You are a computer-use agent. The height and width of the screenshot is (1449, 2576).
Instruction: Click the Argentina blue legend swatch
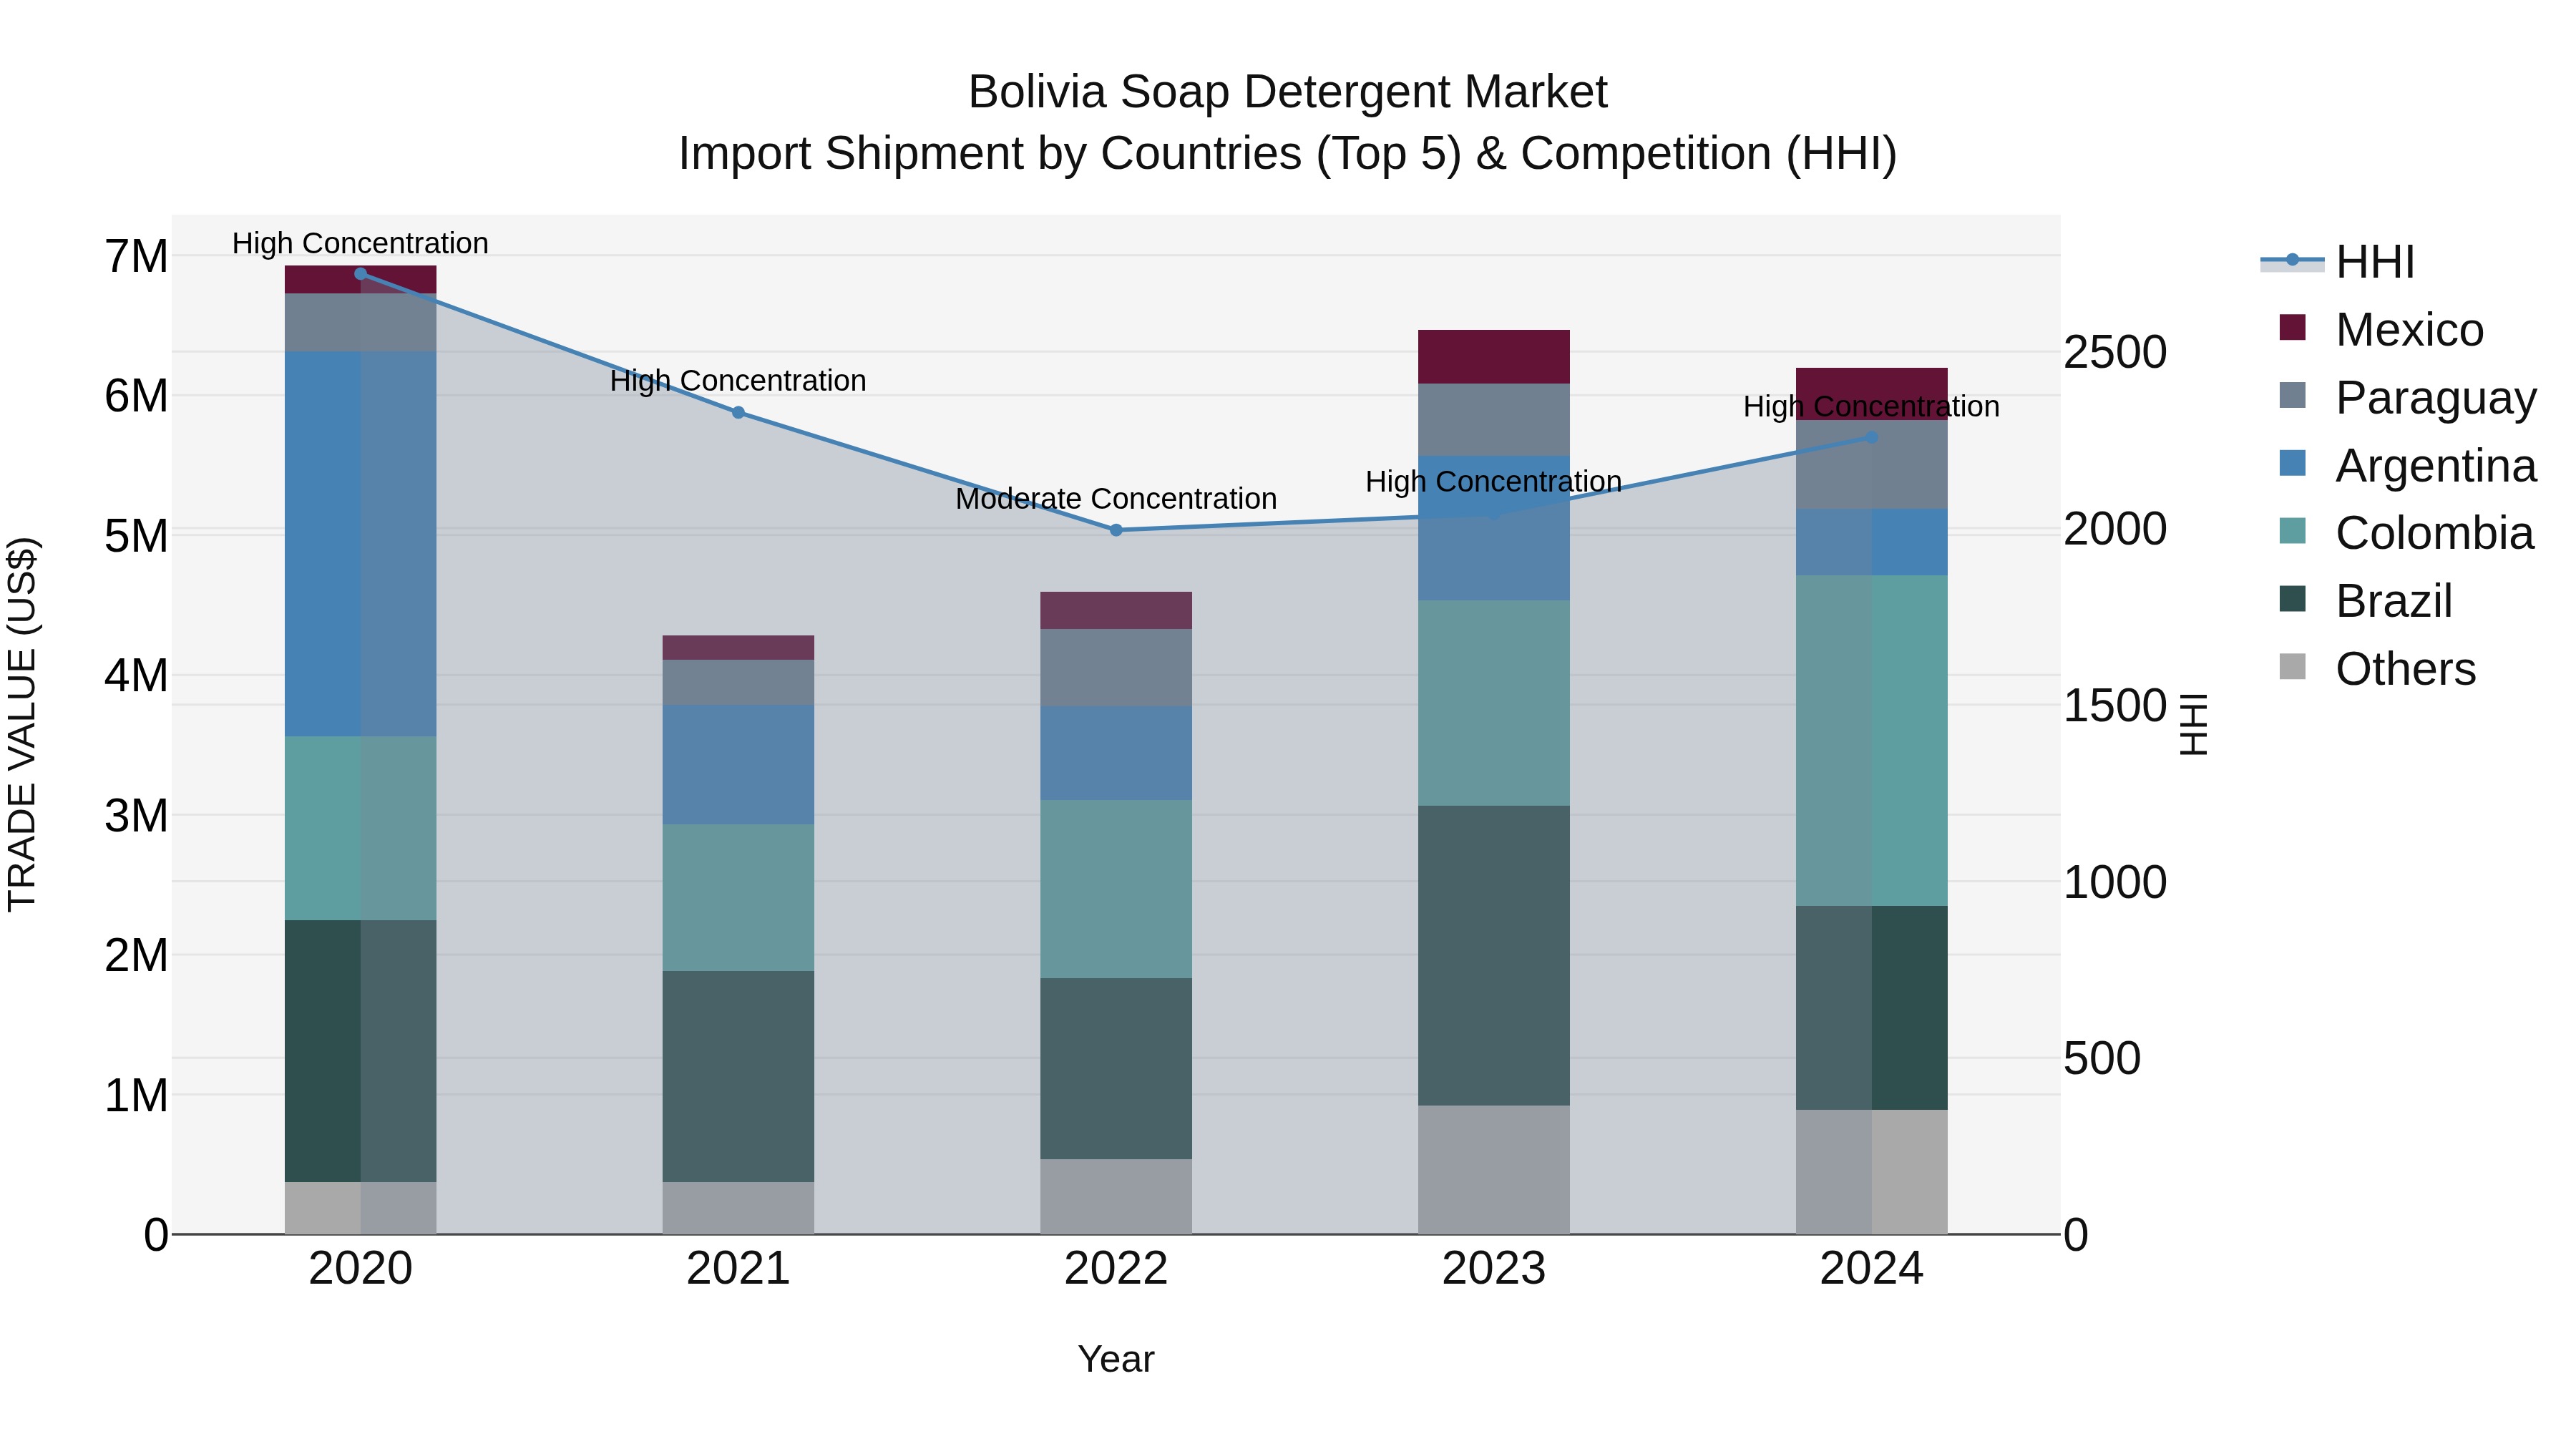[x=2292, y=463]
